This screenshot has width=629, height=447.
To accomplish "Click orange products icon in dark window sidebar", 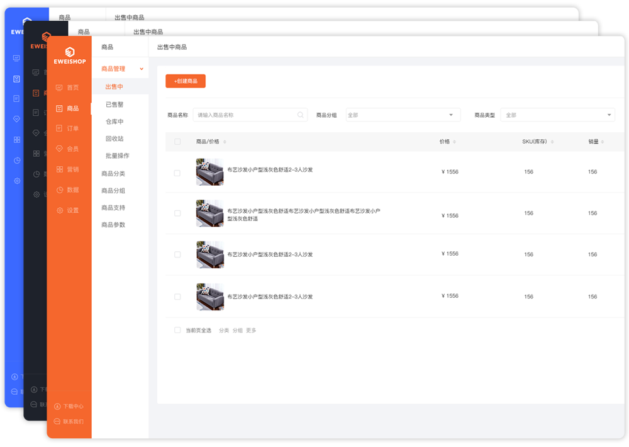I will tap(36, 93).
